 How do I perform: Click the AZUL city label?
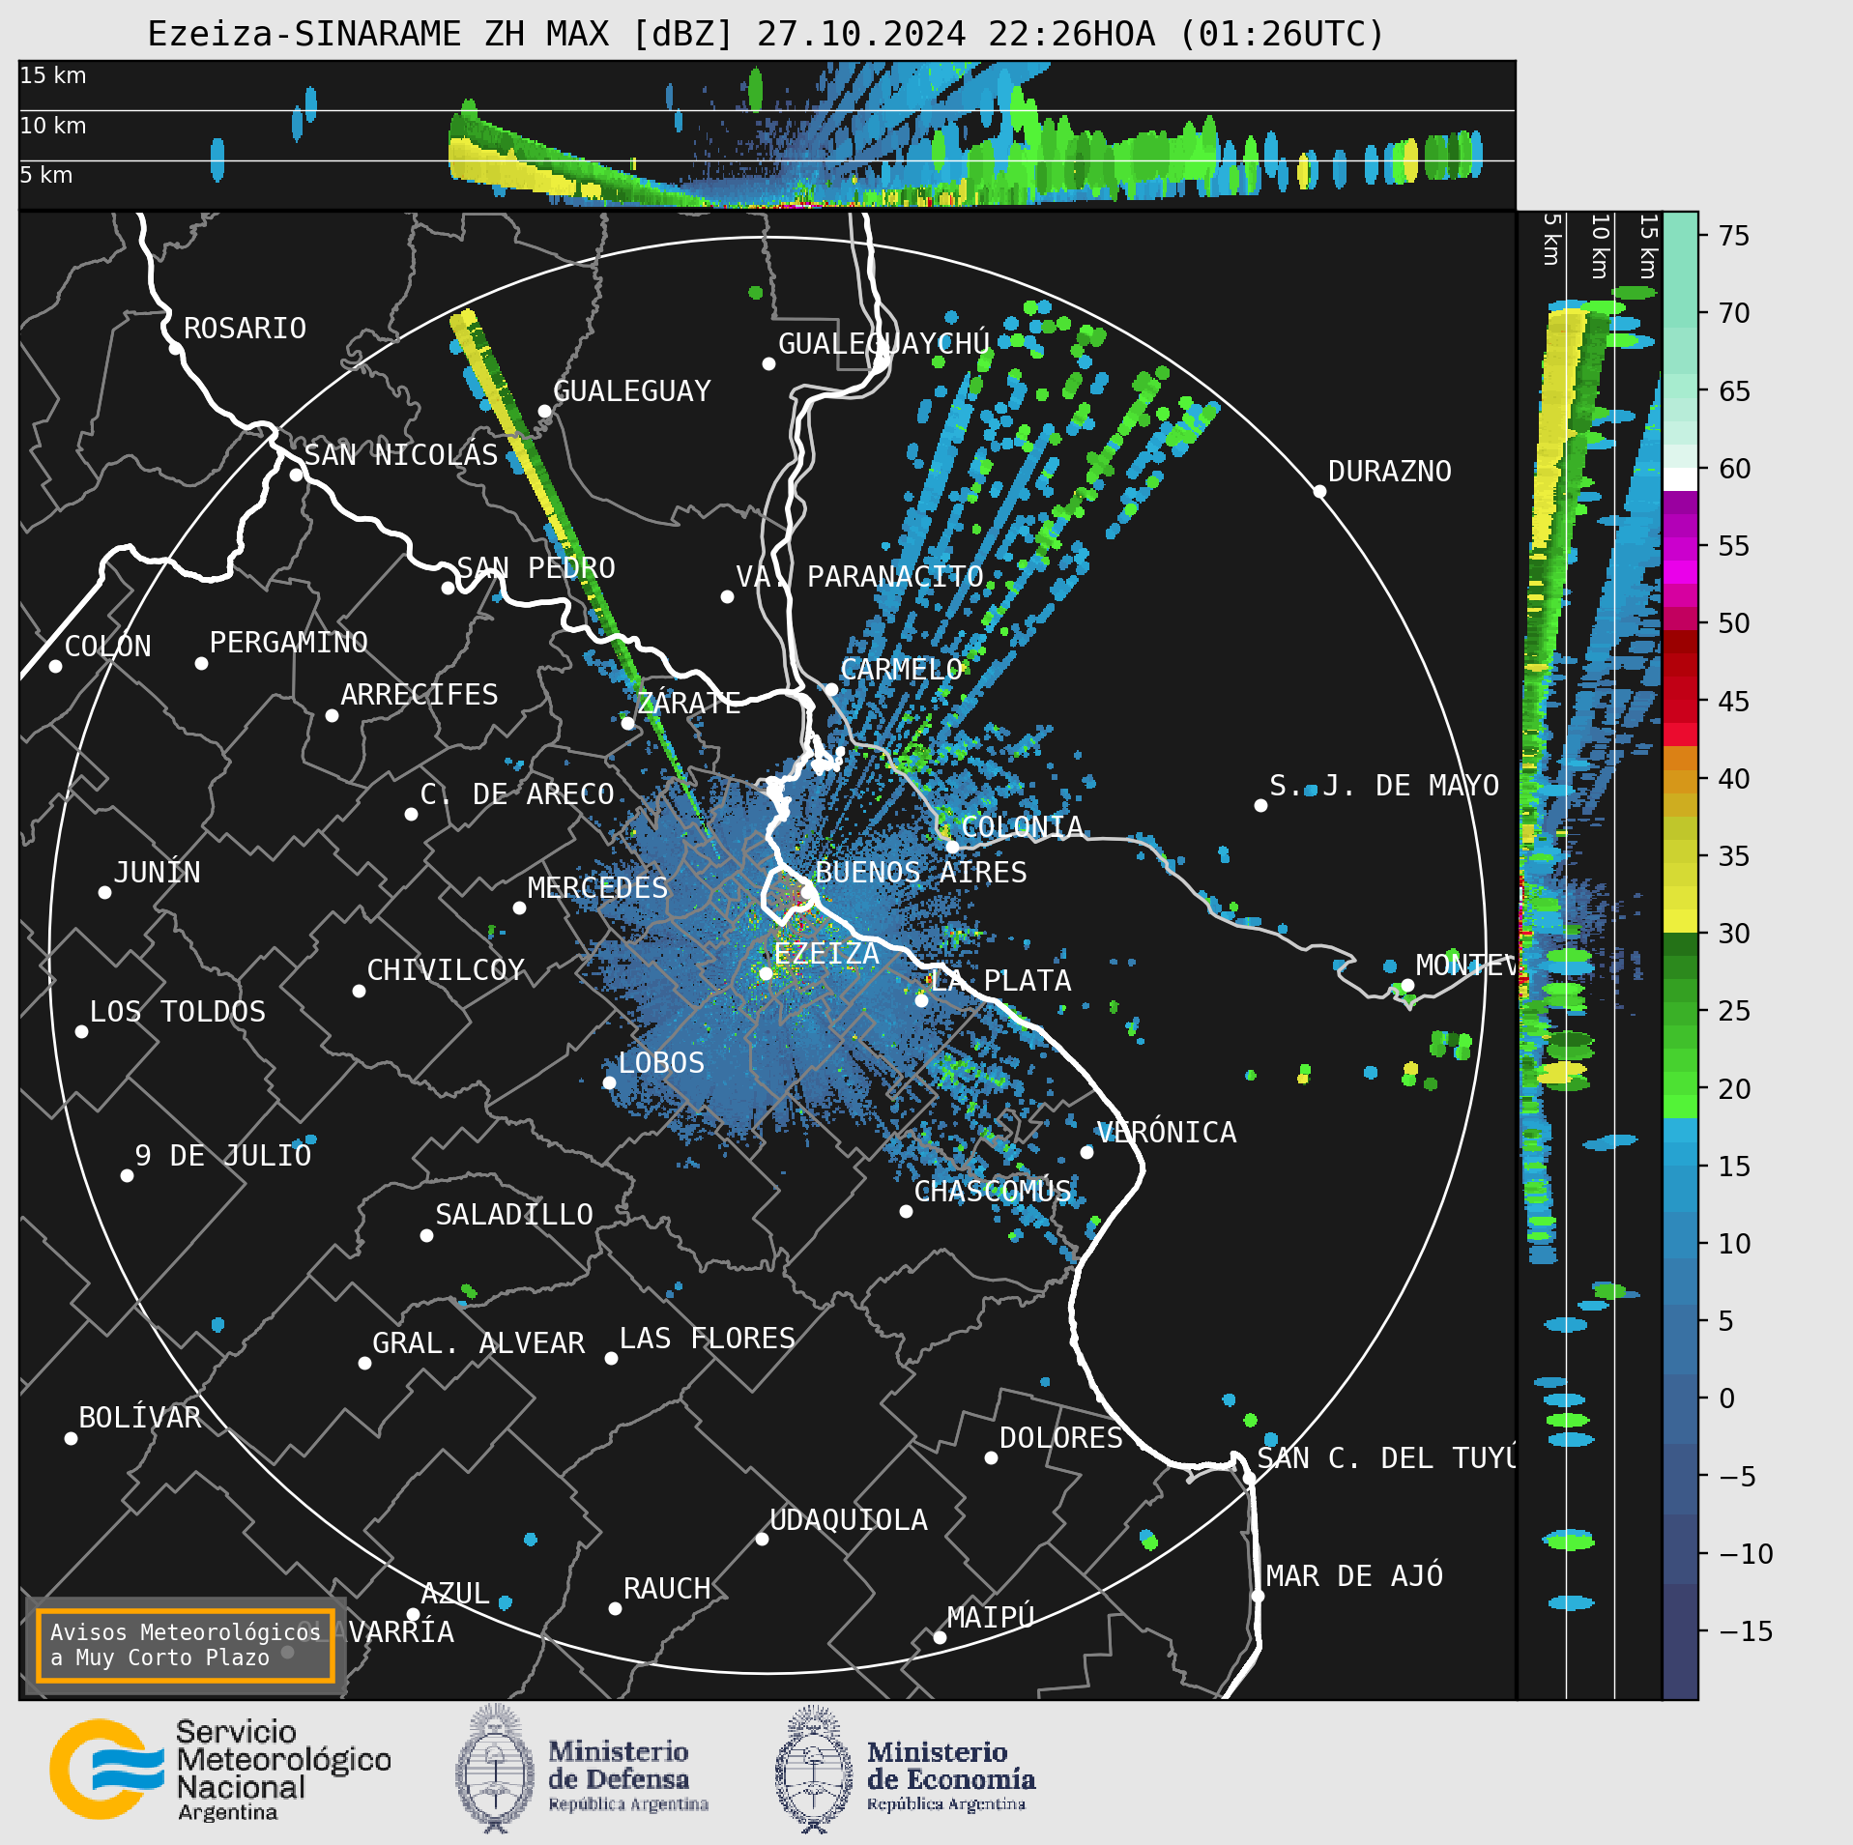click(455, 1594)
